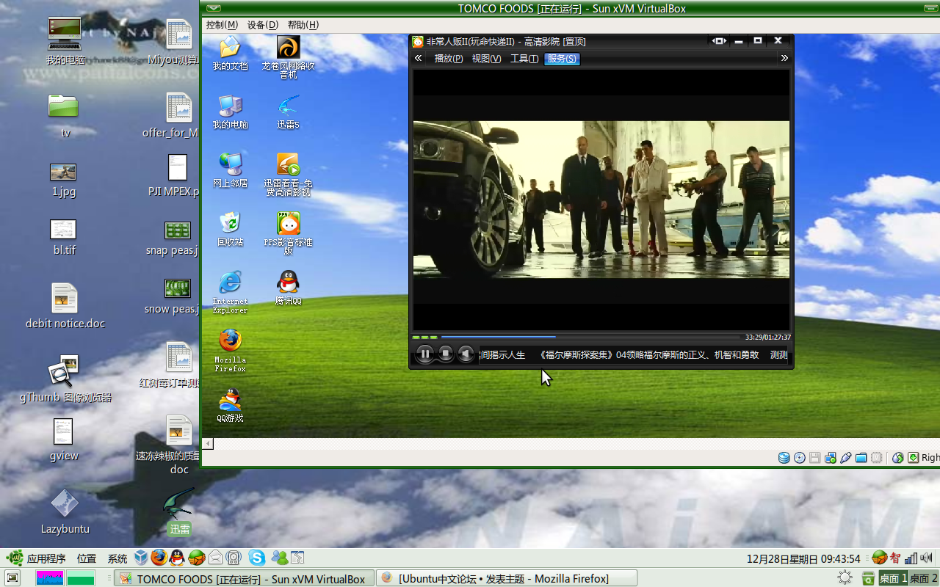Open 1.jpg on host desktop
This screenshot has width=940, height=587.
pyautogui.click(x=64, y=180)
